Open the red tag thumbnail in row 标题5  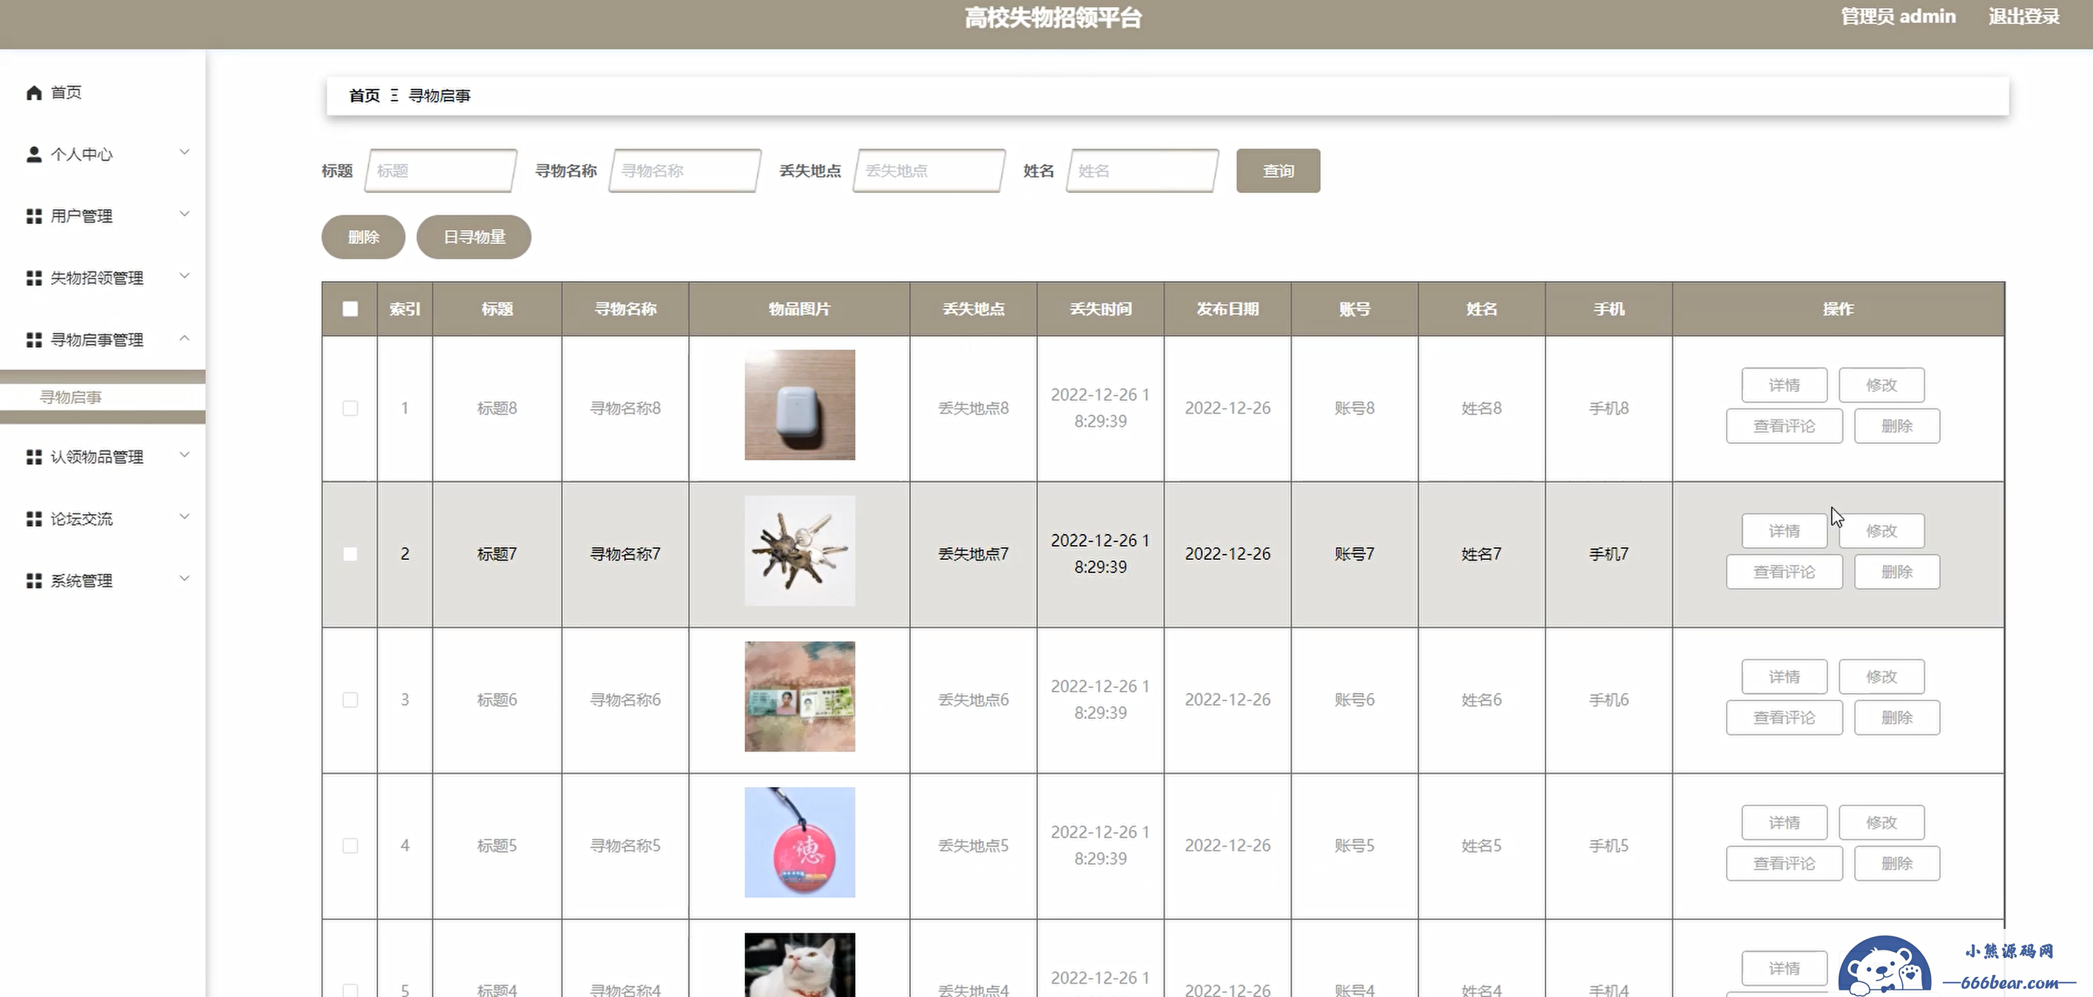[800, 842]
